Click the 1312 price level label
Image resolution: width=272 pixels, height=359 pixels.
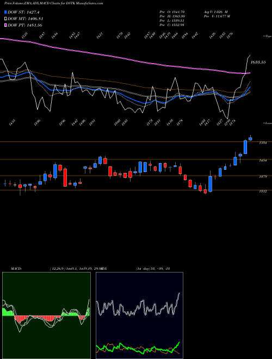pos(263,191)
